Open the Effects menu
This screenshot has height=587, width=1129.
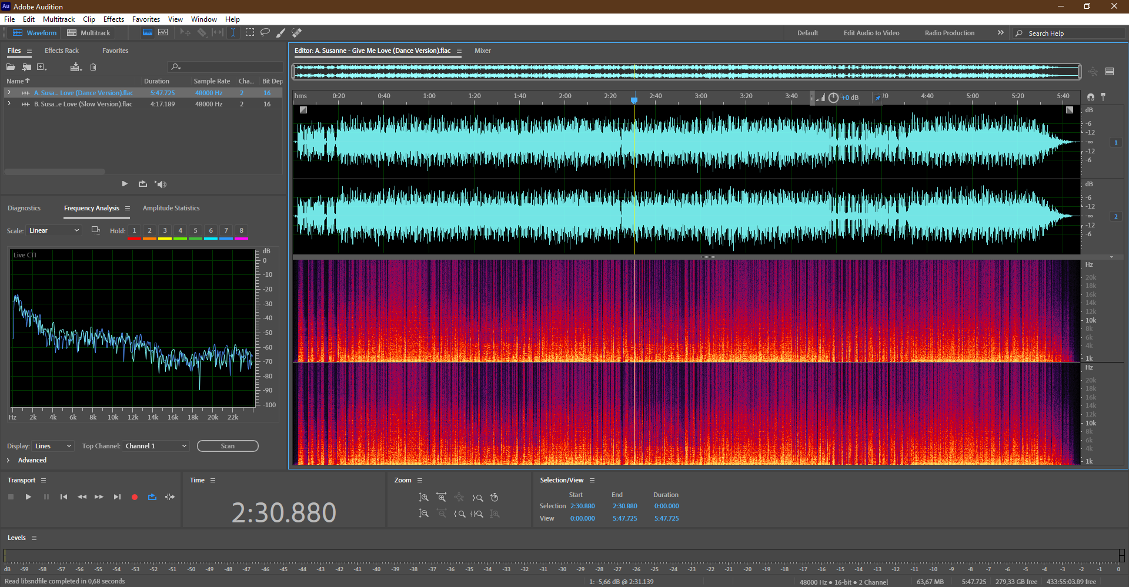click(x=113, y=19)
